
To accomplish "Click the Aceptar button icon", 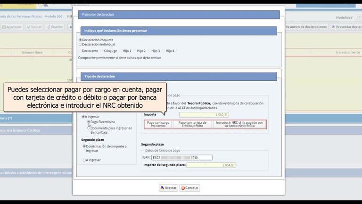I will pyautogui.click(x=163, y=188).
